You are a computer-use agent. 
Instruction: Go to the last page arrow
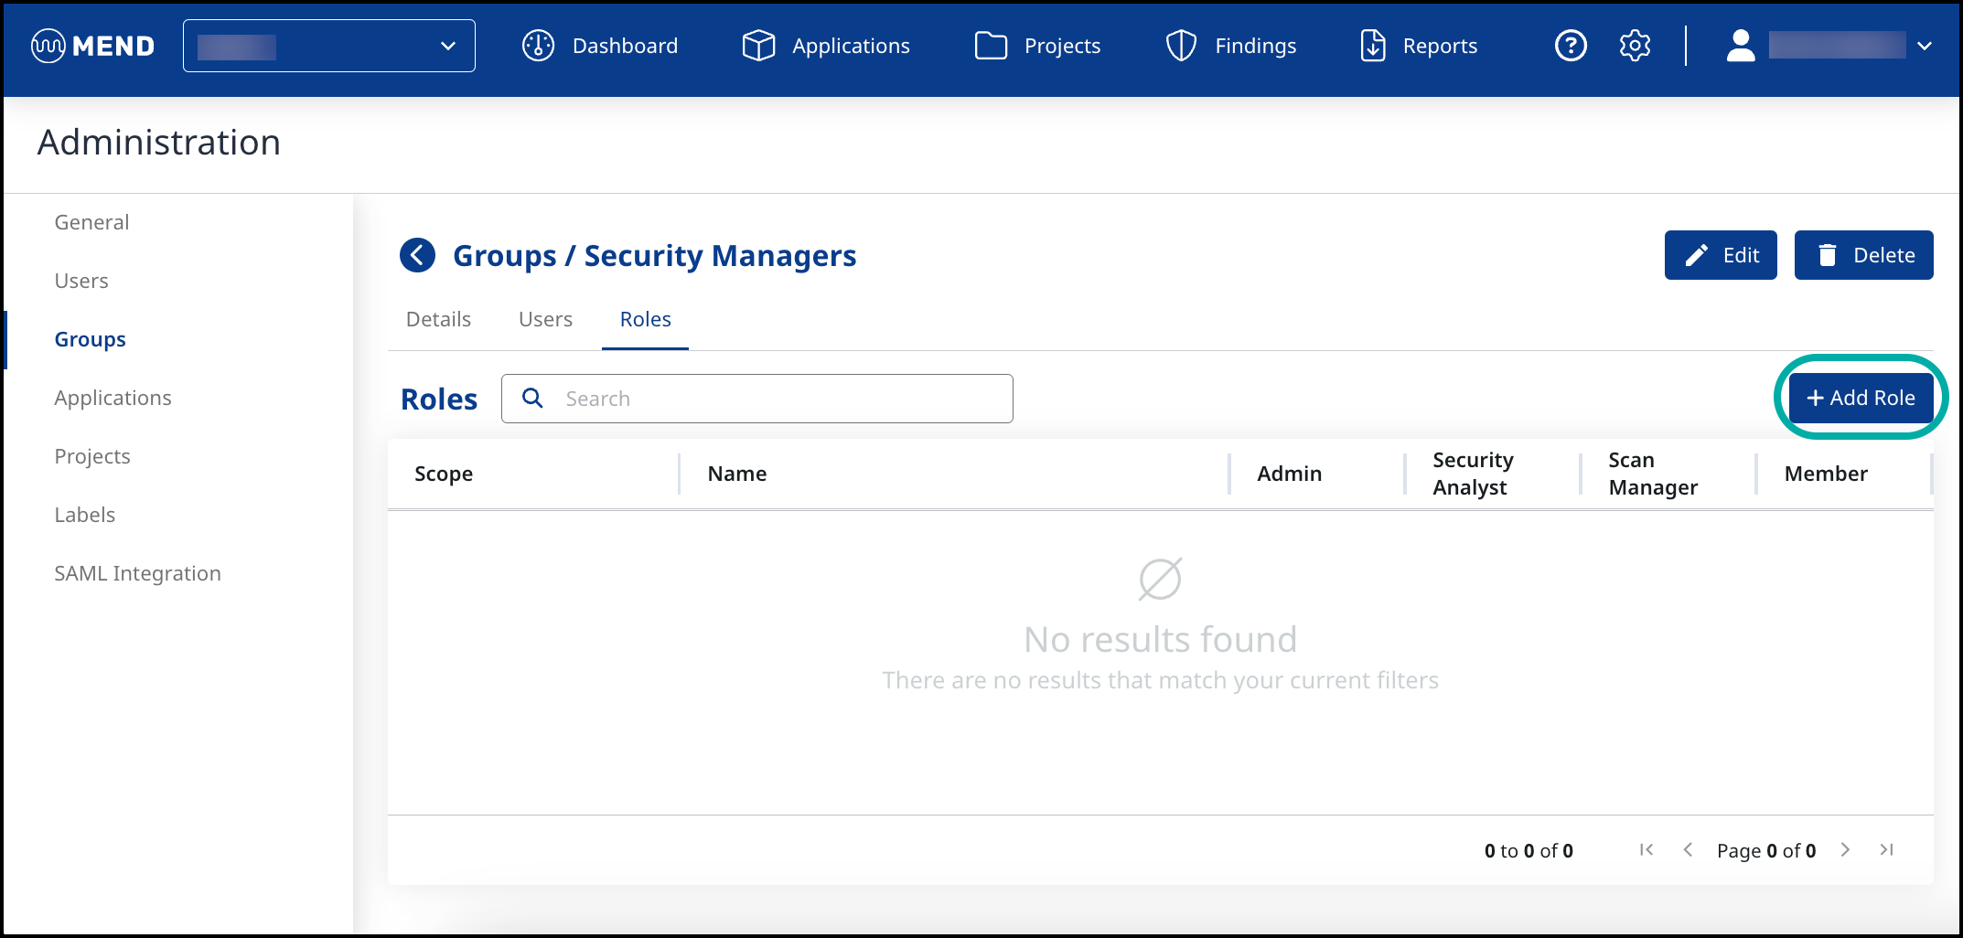pos(1886,849)
